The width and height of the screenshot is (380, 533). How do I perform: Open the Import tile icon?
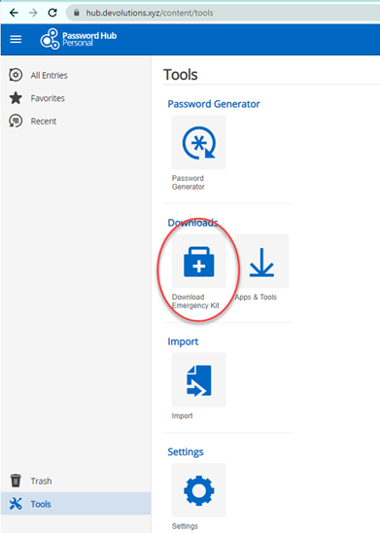coord(199,379)
